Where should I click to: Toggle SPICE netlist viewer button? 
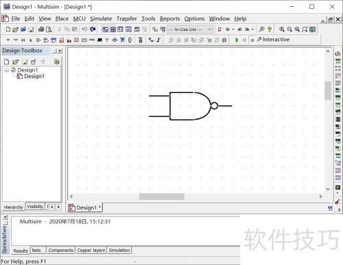pyautogui.click(x=121, y=30)
